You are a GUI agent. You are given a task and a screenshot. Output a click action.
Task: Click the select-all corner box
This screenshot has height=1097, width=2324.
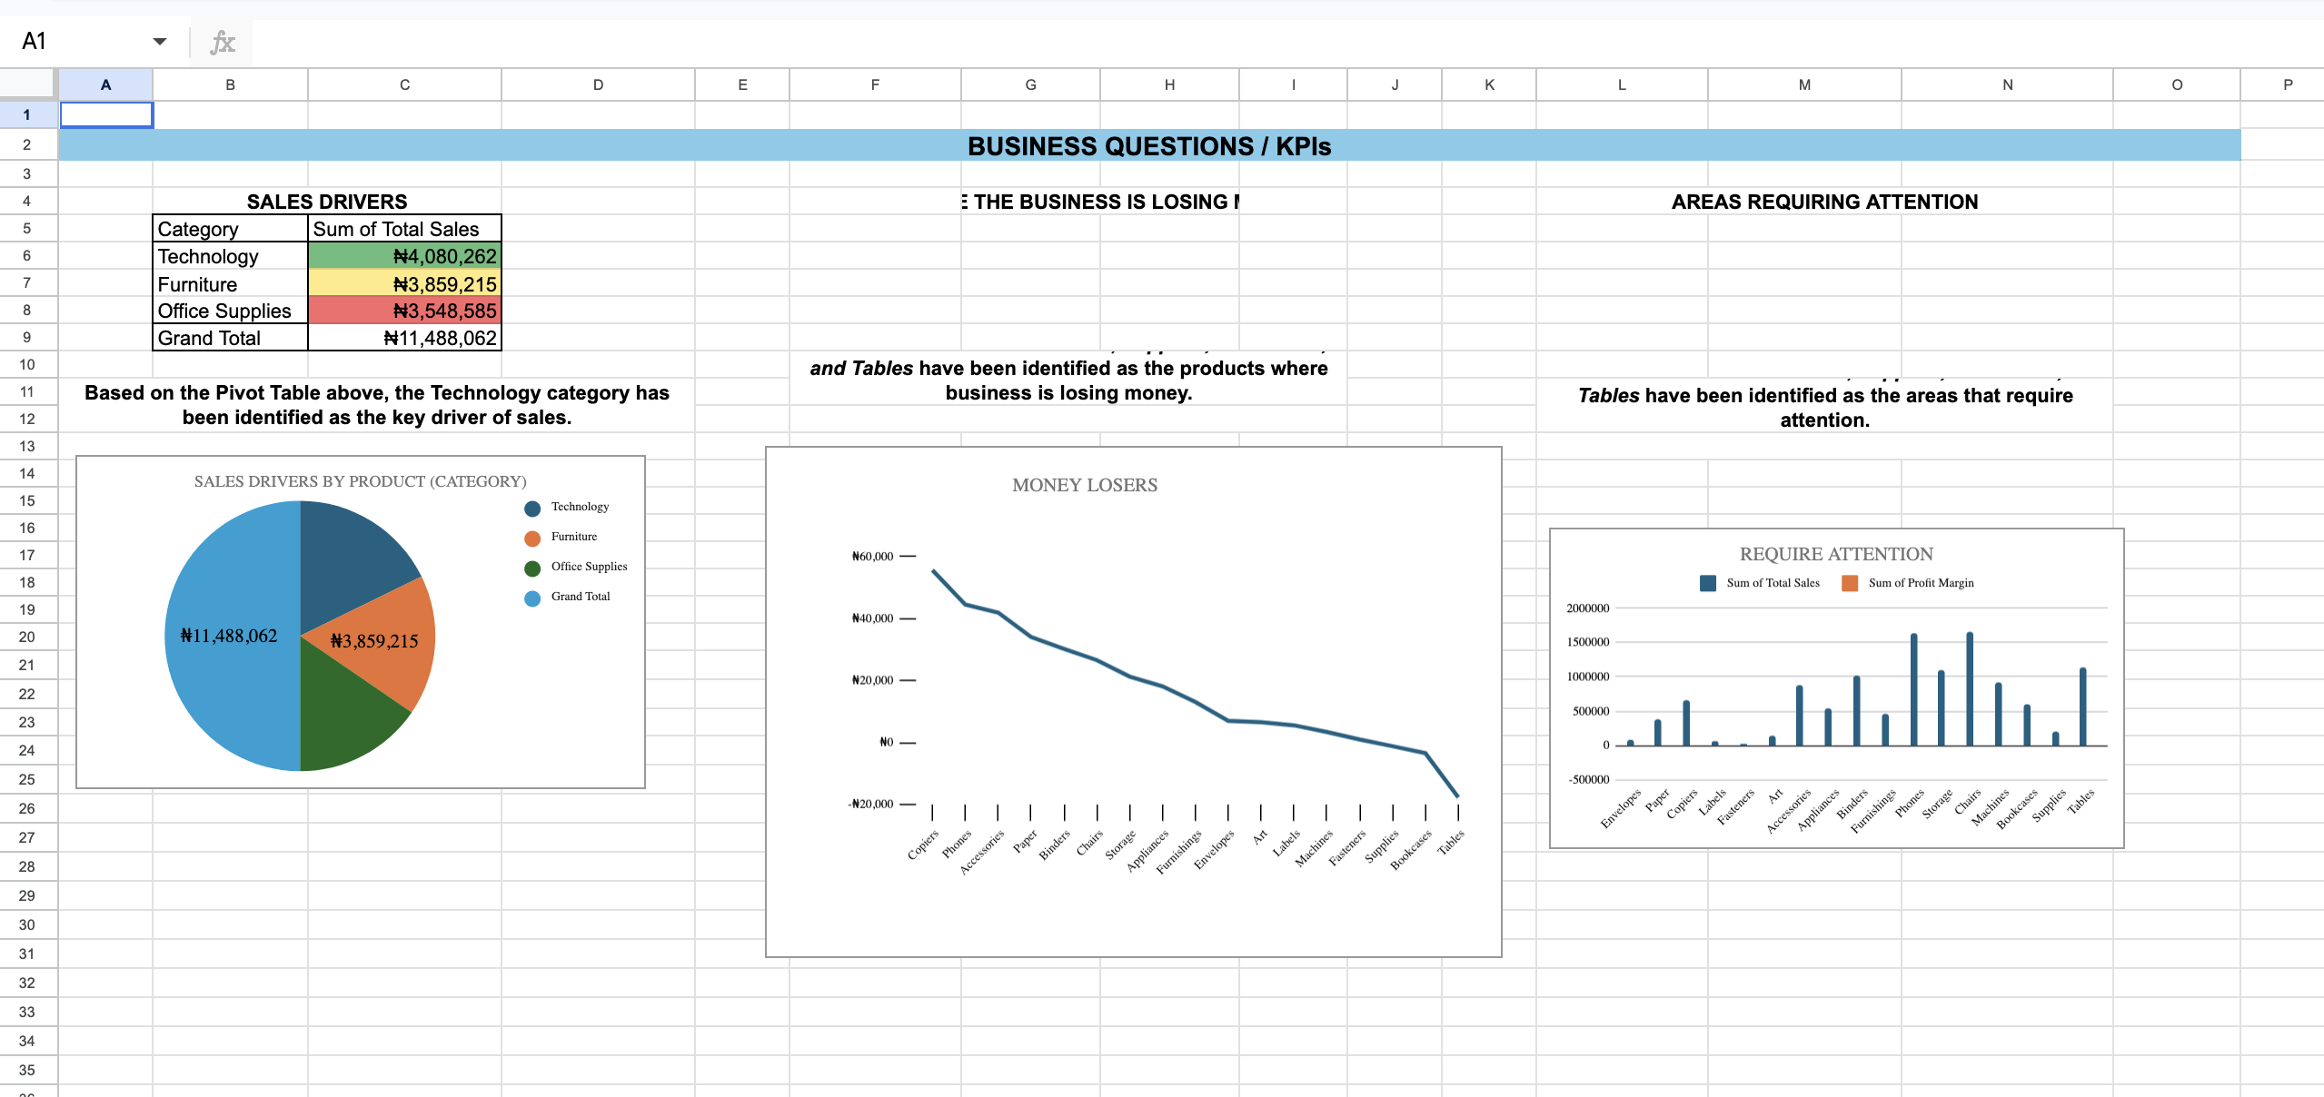[27, 84]
